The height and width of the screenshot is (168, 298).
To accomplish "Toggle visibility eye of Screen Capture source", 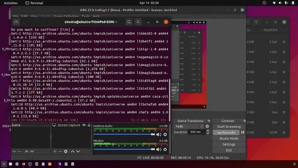I will tap(84, 125).
